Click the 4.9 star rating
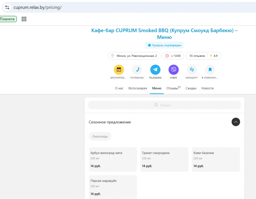Image resolution: width=256 pixels, height=199 pixels. coord(214,56)
